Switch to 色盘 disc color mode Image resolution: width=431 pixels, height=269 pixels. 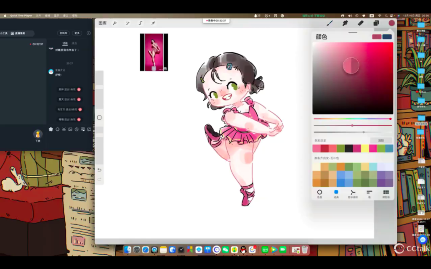click(x=319, y=193)
